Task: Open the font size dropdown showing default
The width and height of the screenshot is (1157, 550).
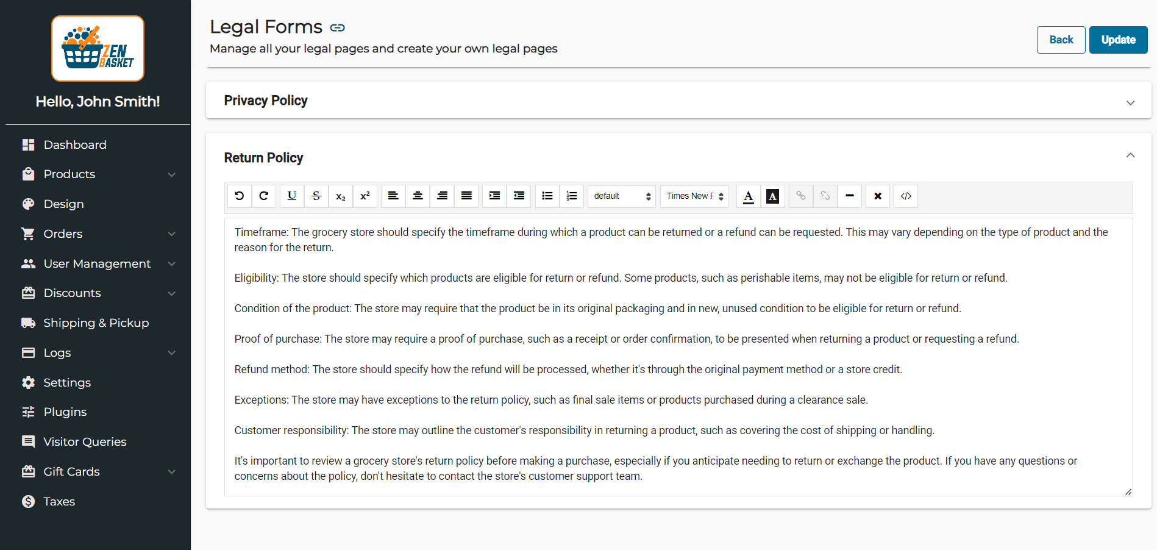Action: pyautogui.click(x=622, y=196)
